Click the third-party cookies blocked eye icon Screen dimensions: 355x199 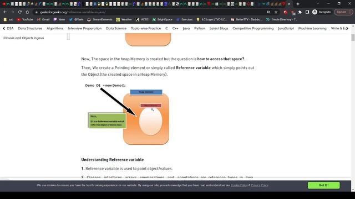(x=268, y=12)
